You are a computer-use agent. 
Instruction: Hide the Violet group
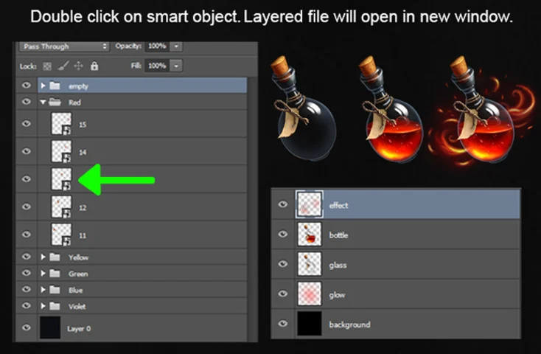click(27, 305)
